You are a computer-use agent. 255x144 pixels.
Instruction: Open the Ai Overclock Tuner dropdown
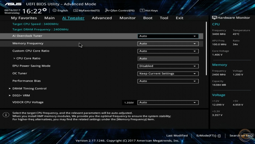(x=168, y=36)
